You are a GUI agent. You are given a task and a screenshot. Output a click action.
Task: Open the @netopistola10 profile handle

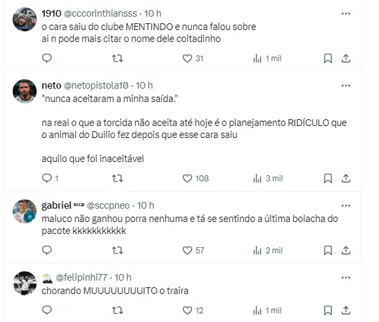coord(96,85)
